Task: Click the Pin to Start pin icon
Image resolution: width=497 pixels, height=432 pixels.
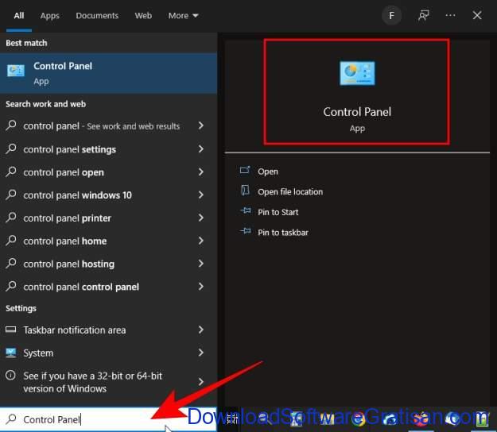Action: pos(246,211)
